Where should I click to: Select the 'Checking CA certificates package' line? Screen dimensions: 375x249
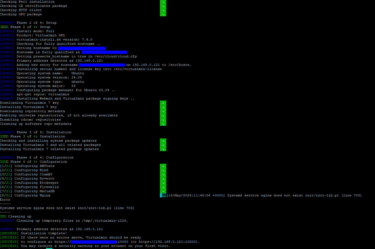pyautogui.click(x=33, y=6)
